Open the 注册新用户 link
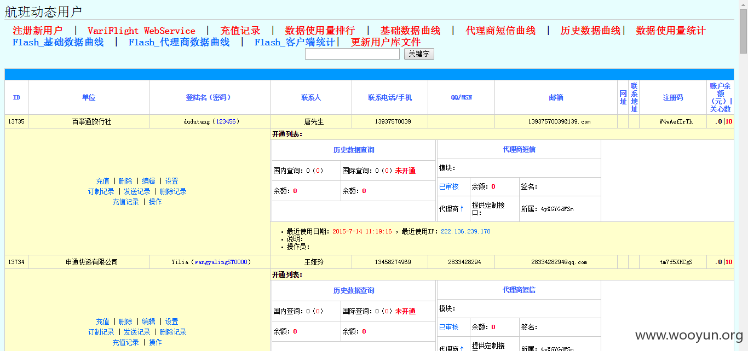This screenshot has height=351, width=748. (38, 31)
